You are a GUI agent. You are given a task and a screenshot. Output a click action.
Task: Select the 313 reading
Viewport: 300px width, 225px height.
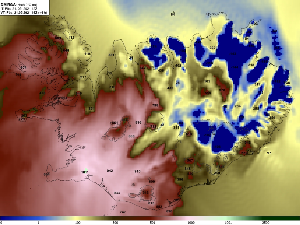pos(176,127)
